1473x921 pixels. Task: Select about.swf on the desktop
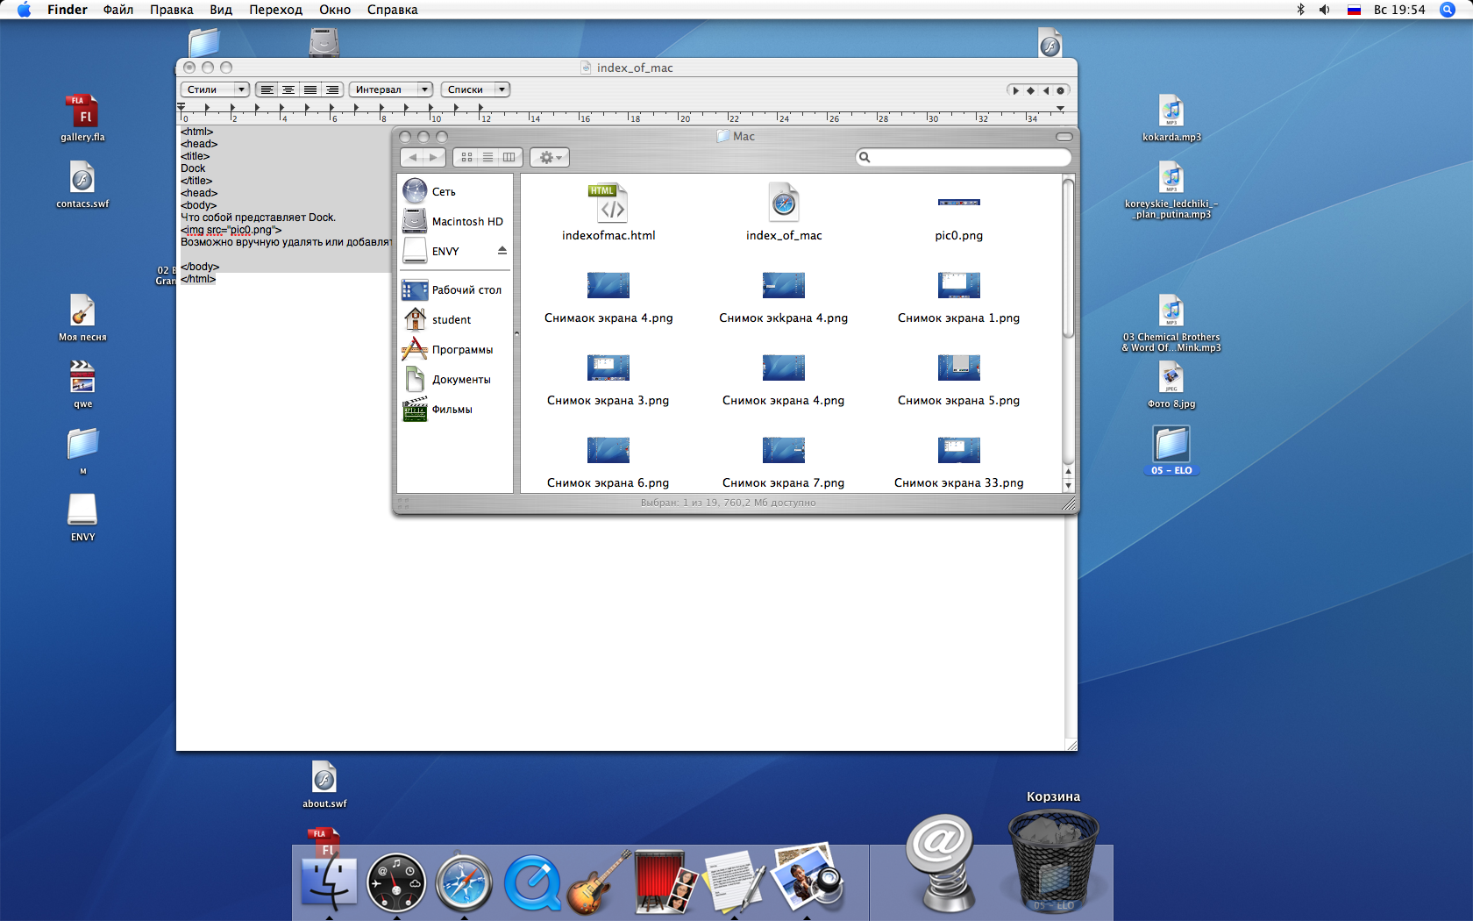[x=324, y=784]
